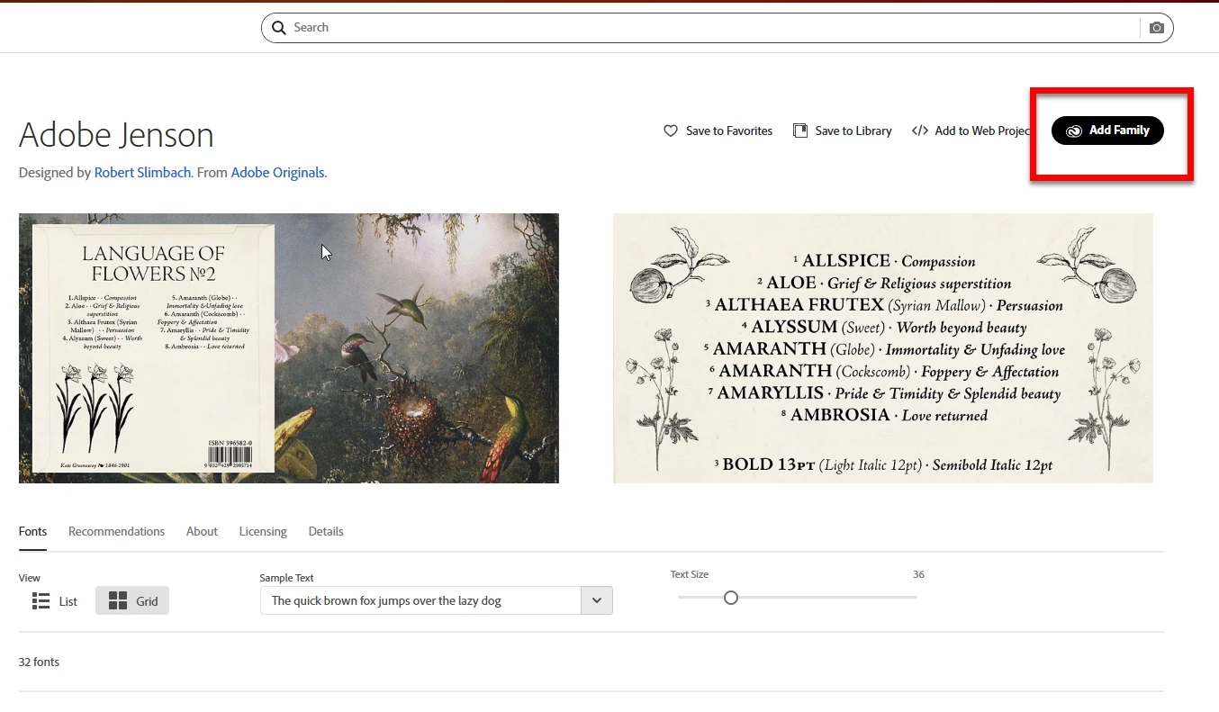The height and width of the screenshot is (712, 1219).
Task: Click the Grid view icon
Action: 117,601
